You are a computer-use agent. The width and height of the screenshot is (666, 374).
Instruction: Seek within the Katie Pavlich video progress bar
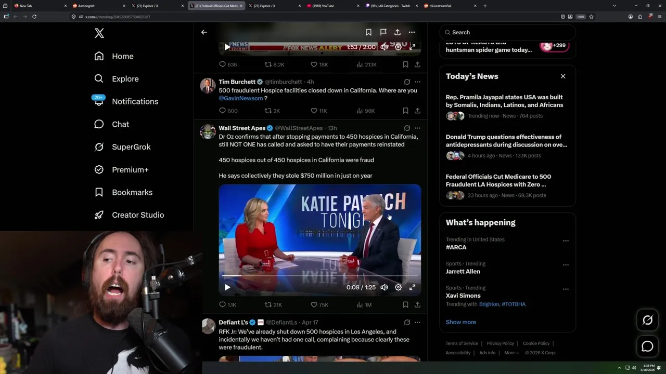coord(320,276)
